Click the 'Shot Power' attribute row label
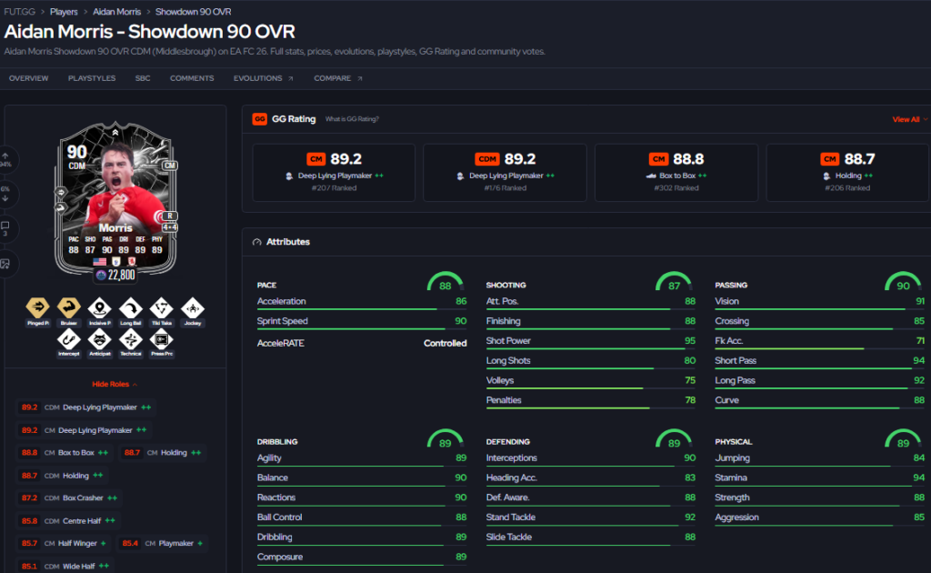Viewport: 931px width, 573px height. click(508, 341)
